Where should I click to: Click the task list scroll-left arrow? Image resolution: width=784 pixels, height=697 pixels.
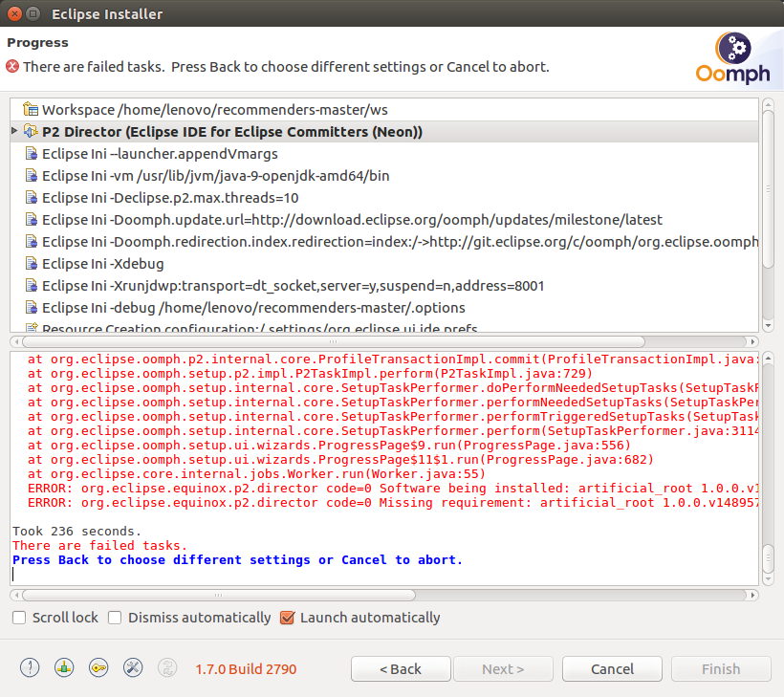[x=16, y=341]
